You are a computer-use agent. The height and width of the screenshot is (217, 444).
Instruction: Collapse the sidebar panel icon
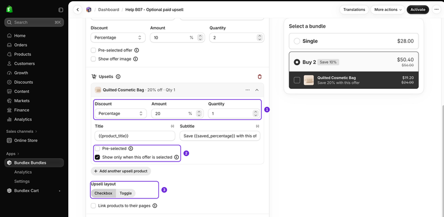click(x=61, y=10)
